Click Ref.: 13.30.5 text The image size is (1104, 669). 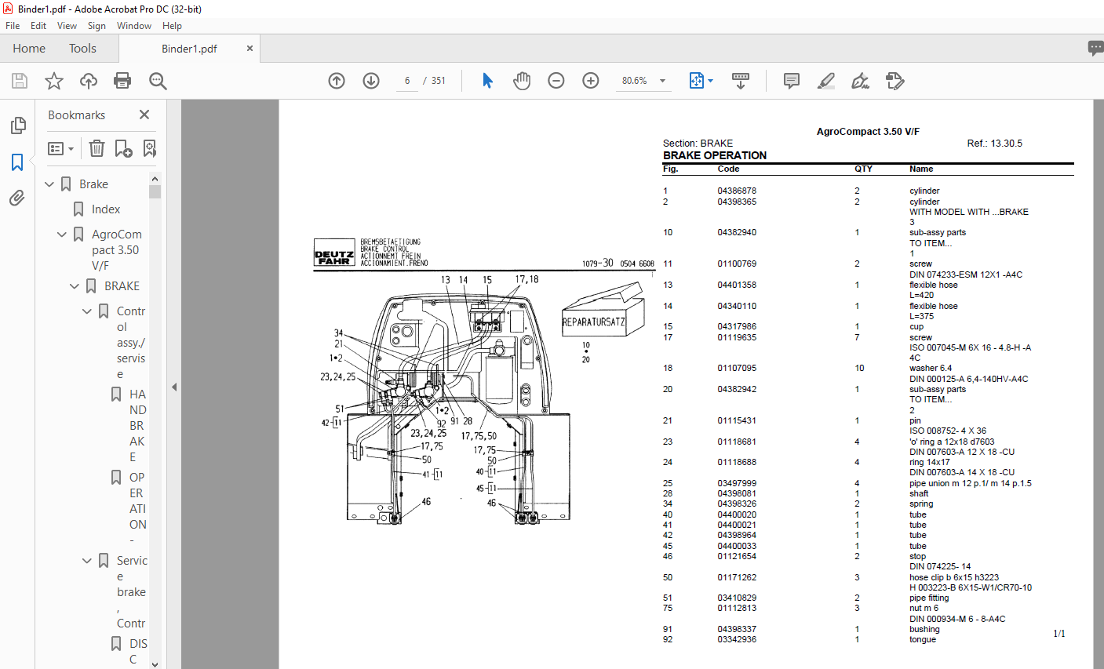click(994, 144)
